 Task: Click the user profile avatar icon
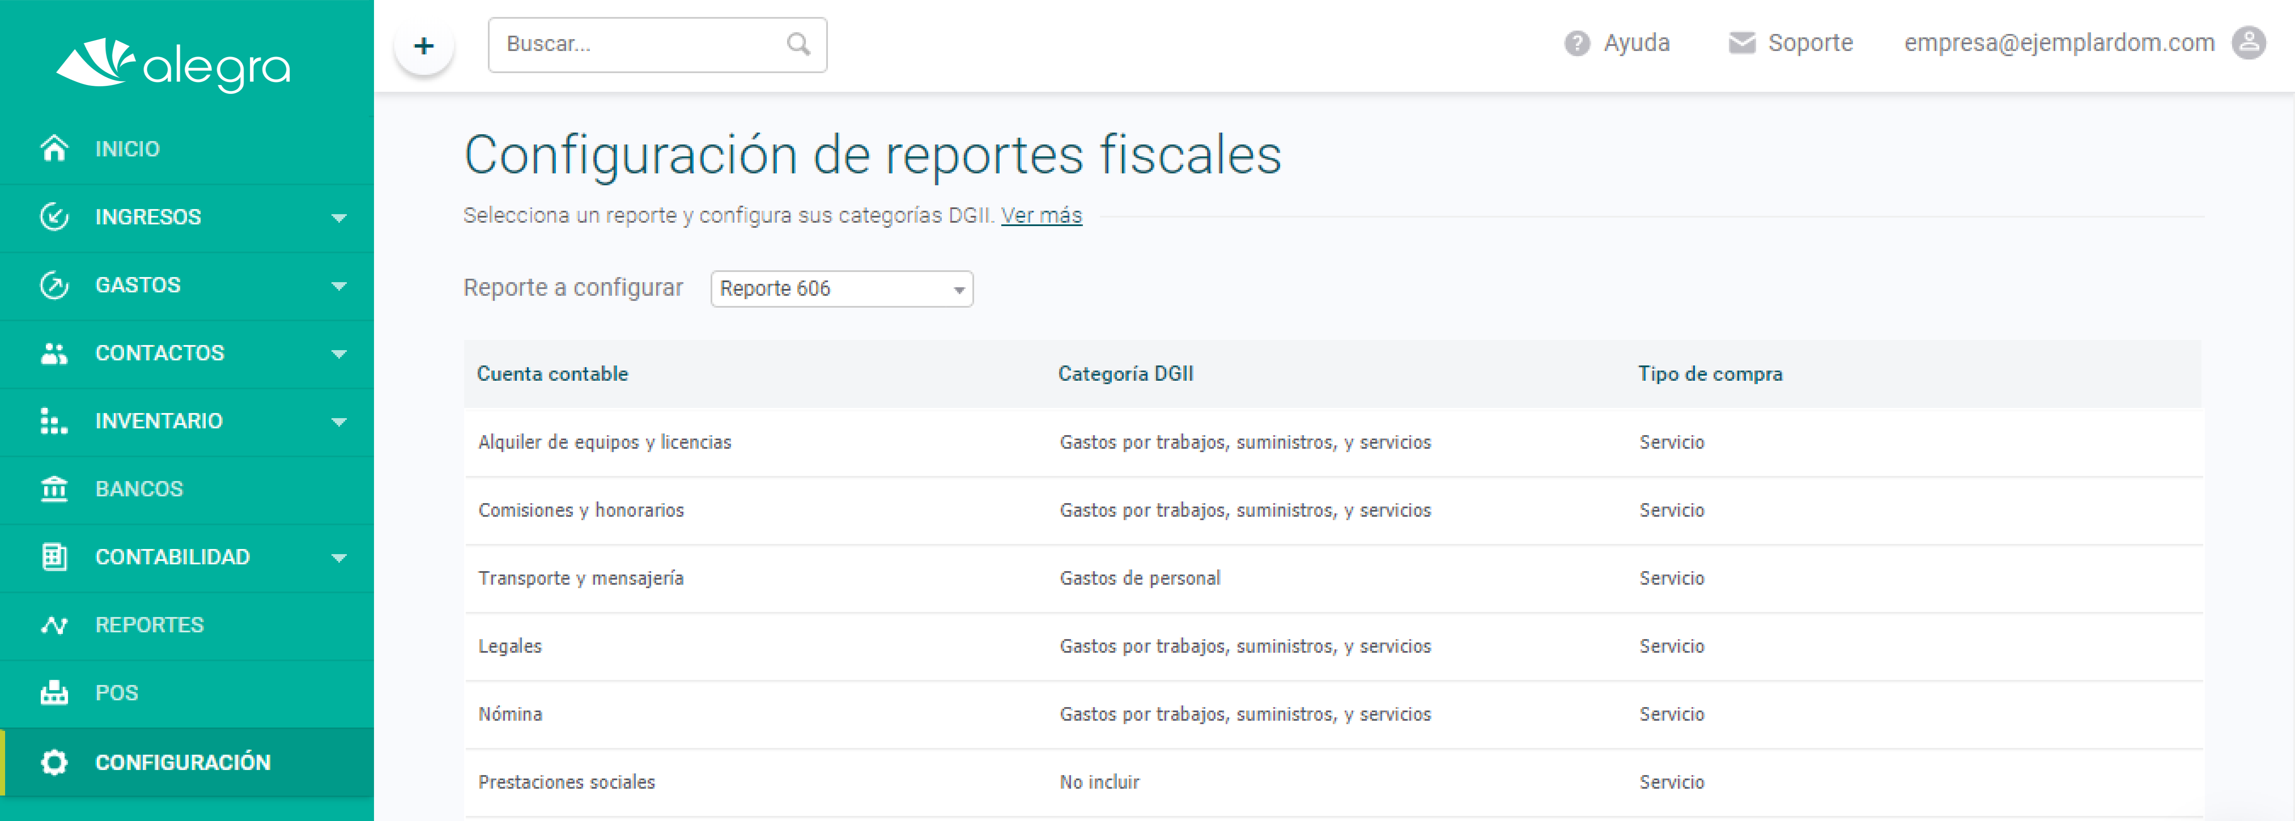pyautogui.click(x=2249, y=43)
